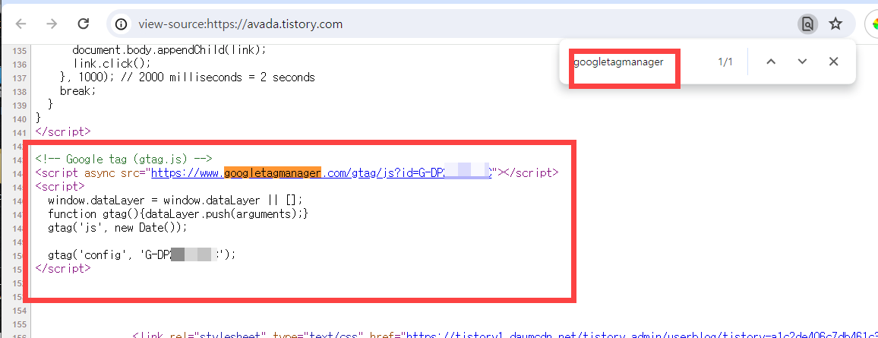
Task: Open the googletagmanager gtag/js script link
Action: [x=321, y=173]
